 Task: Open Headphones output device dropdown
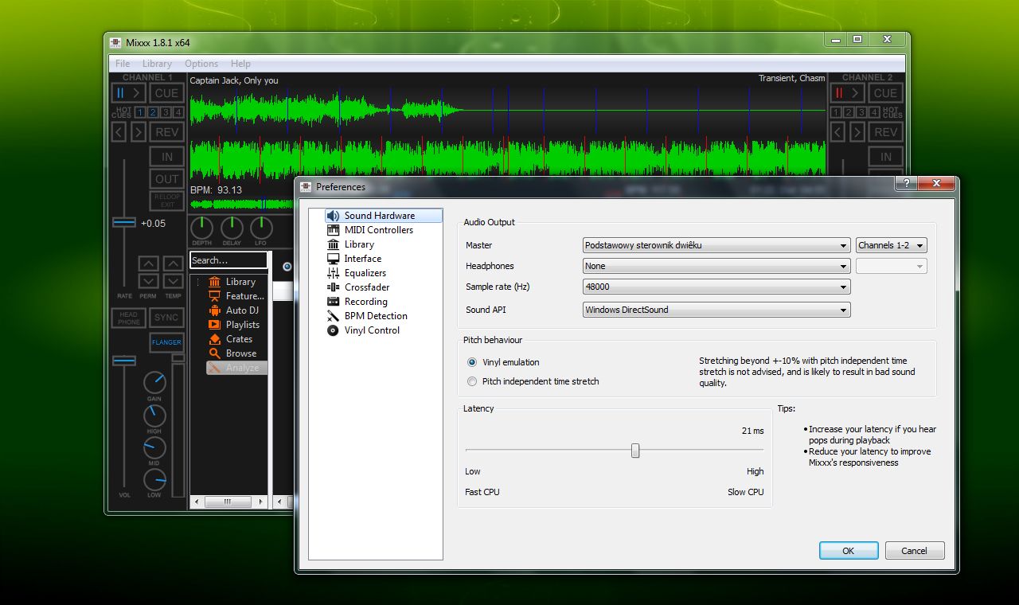pos(716,266)
